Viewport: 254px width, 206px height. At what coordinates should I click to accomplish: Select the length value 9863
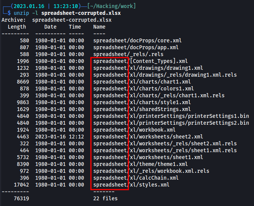click(x=23, y=103)
